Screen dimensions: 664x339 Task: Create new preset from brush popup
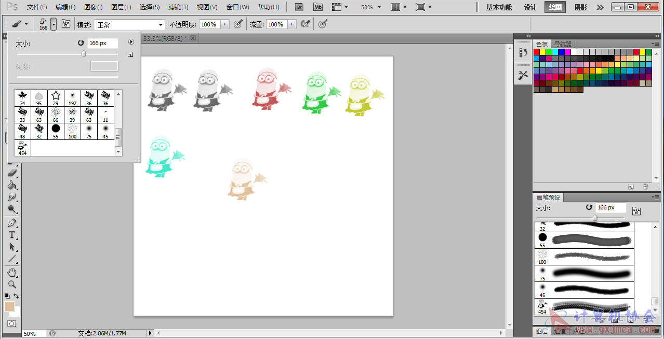pyautogui.click(x=130, y=54)
